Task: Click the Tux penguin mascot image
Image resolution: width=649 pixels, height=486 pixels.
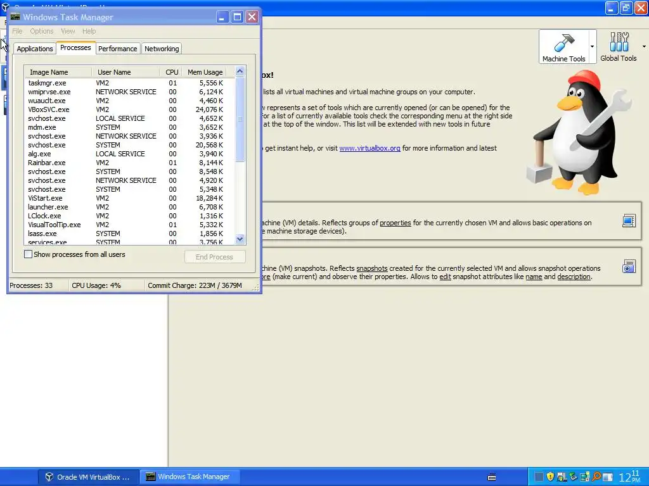Action: pyautogui.click(x=579, y=132)
